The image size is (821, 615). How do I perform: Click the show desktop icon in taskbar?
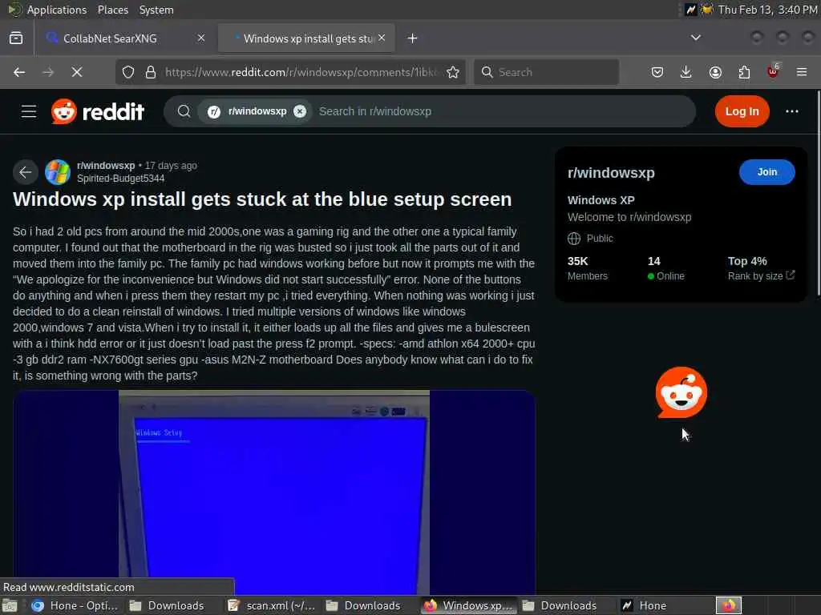[10, 605]
